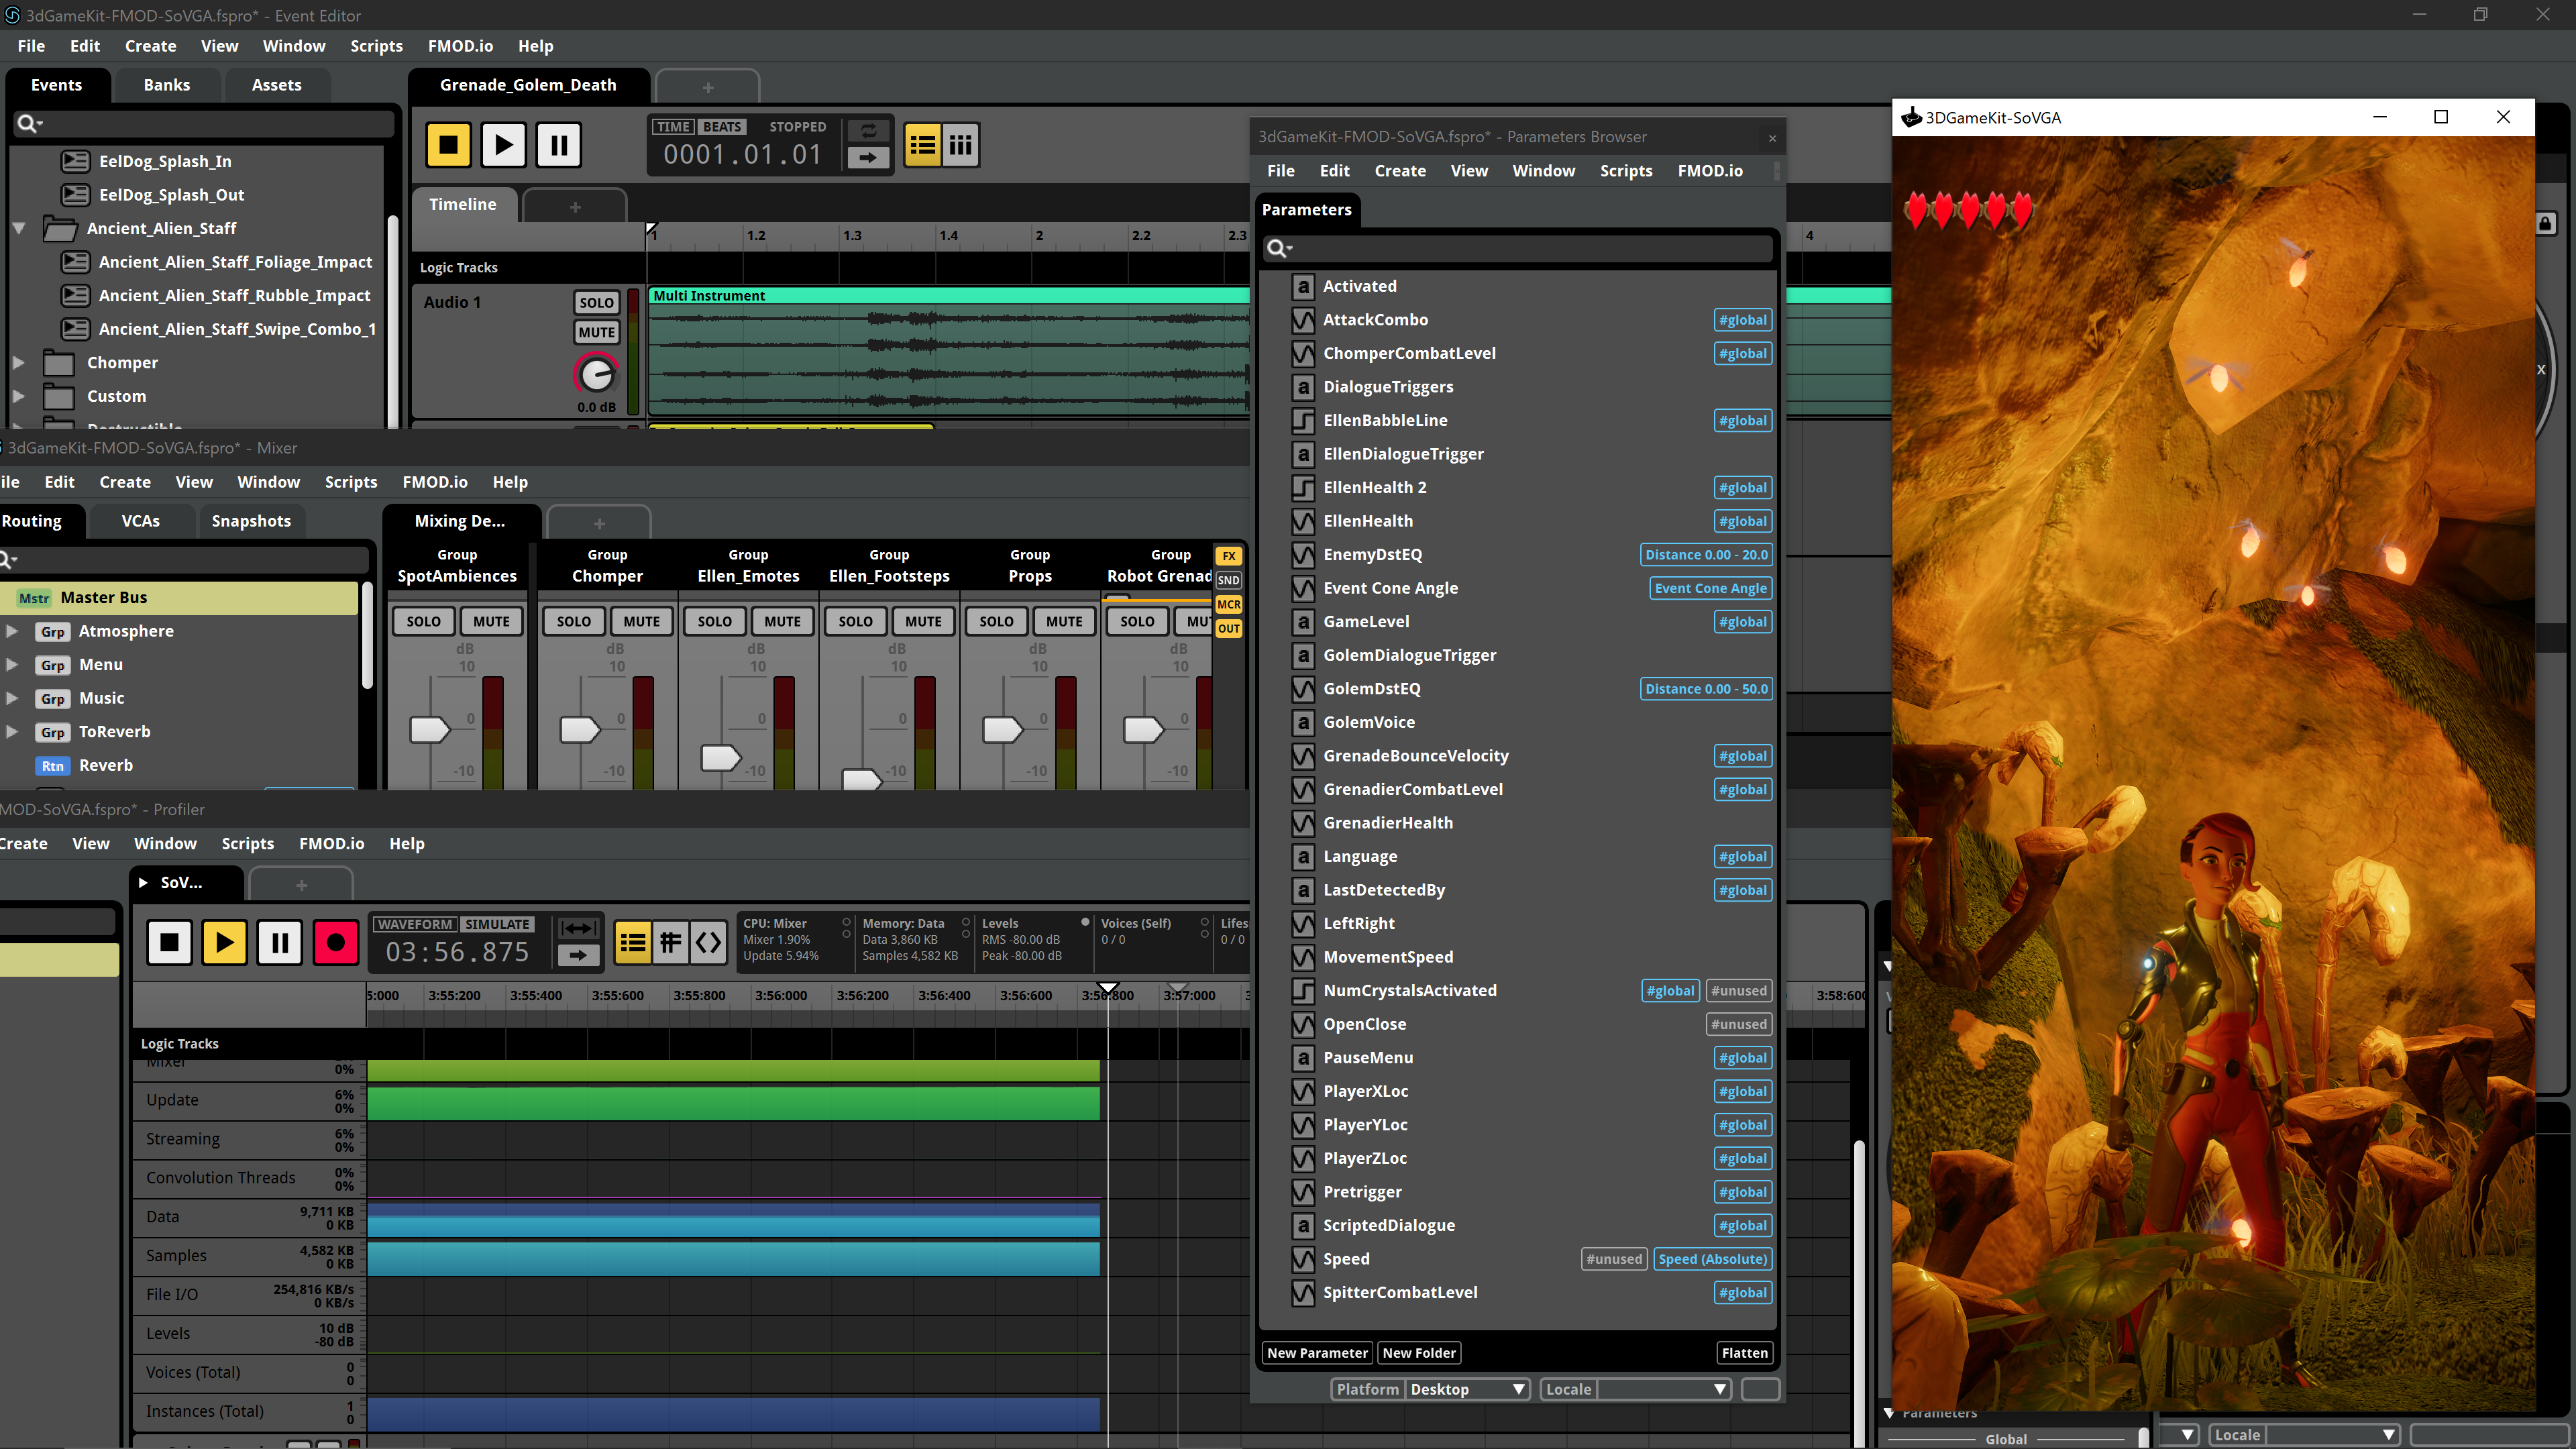Click the #global tag on ChomperCombatLevel
2576x1449 pixels.
pos(1742,354)
